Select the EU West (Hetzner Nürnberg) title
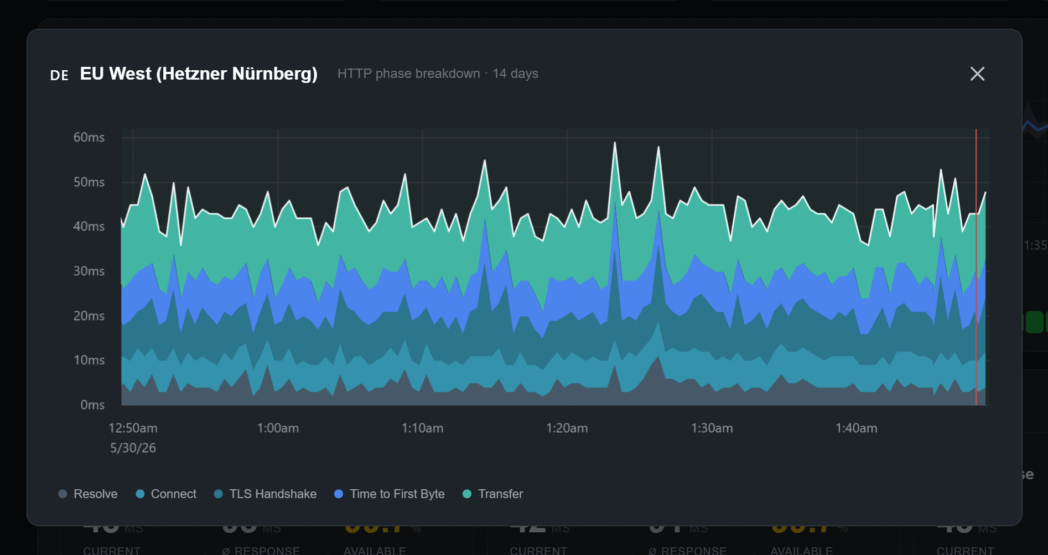 (x=199, y=74)
